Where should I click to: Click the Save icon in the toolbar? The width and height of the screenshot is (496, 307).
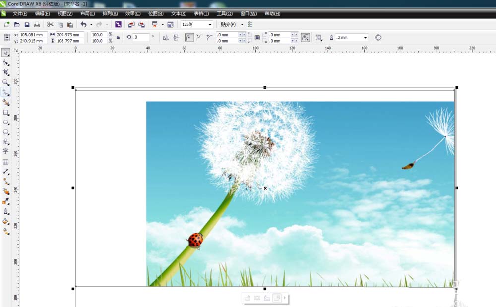[x=27, y=24]
